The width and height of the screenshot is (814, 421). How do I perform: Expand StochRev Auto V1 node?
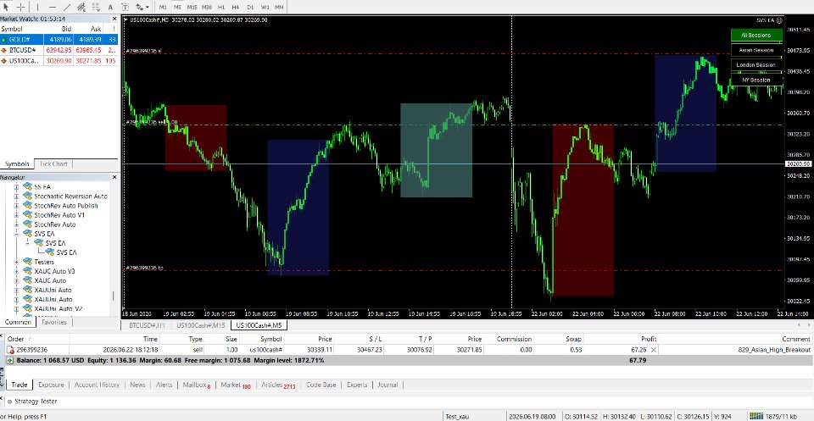pos(16,215)
